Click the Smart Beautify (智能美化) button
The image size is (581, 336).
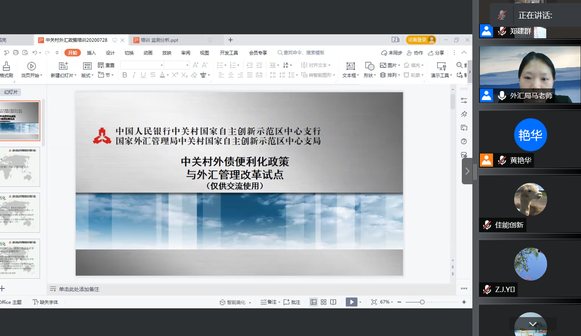[x=235, y=302]
